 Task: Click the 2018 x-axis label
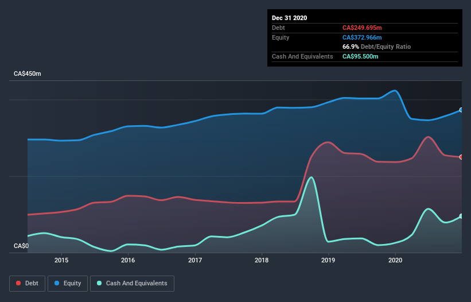[x=262, y=260]
